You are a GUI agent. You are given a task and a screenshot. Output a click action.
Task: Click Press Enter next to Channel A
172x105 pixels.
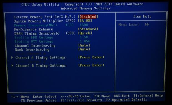(x=91, y=57)
